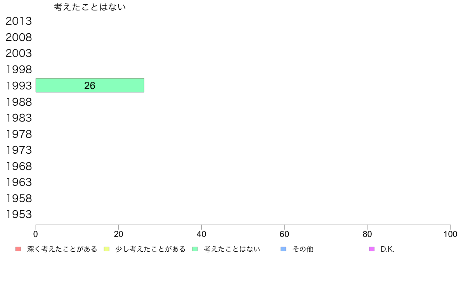
Task: Click the その他 legend text
Action: [303, 249]
